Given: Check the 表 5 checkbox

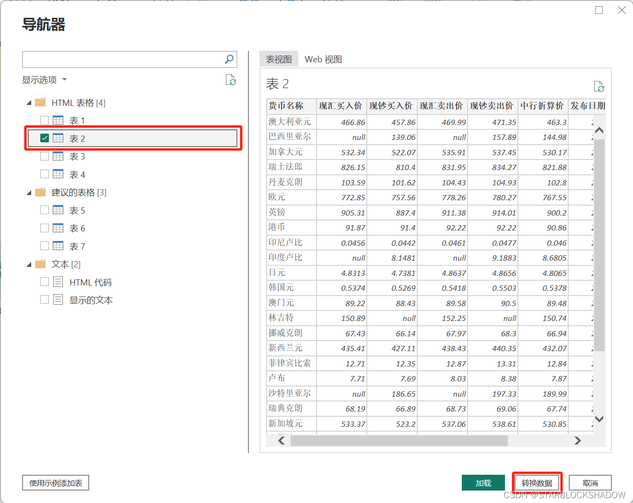Looking at the screenshot, I should 45,210.
